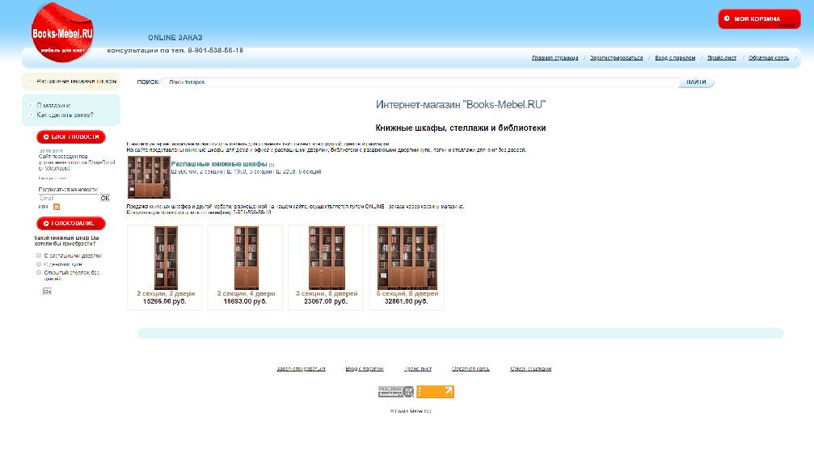Open 'Как сделать заказ?' sidebar link
Image resolution: width=814 pixels, height=462 pixels.
[65, 115]
